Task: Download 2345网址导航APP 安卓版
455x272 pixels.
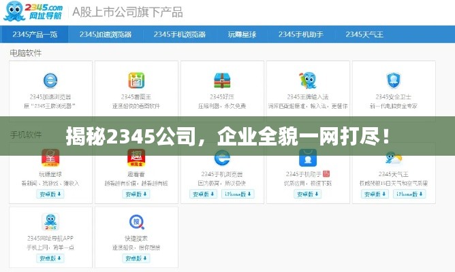Action: 50,258
